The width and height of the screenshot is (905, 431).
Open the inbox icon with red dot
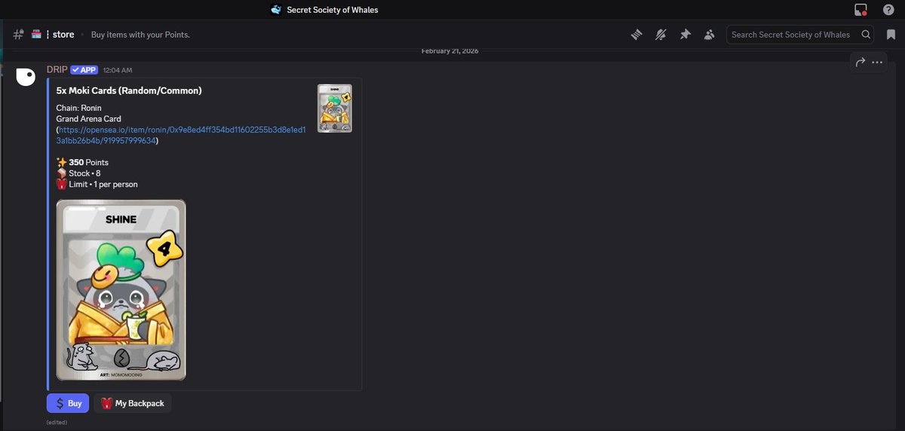[861, 10]
